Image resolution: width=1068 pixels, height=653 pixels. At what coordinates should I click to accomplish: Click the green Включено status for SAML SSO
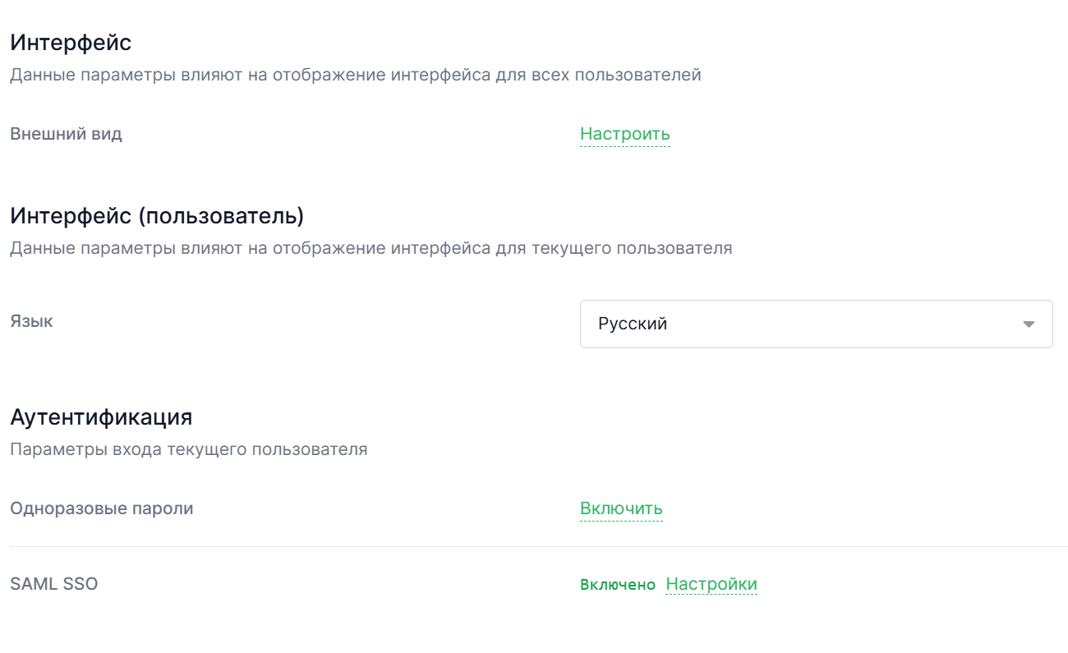coord(616,584)
